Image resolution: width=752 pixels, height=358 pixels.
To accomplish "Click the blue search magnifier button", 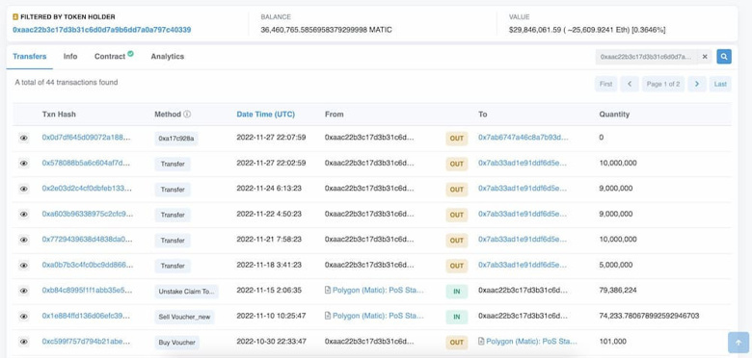I will coord(724,57).
